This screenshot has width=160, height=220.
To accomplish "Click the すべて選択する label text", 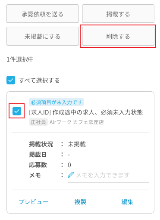I will click(x=39, y=81).
